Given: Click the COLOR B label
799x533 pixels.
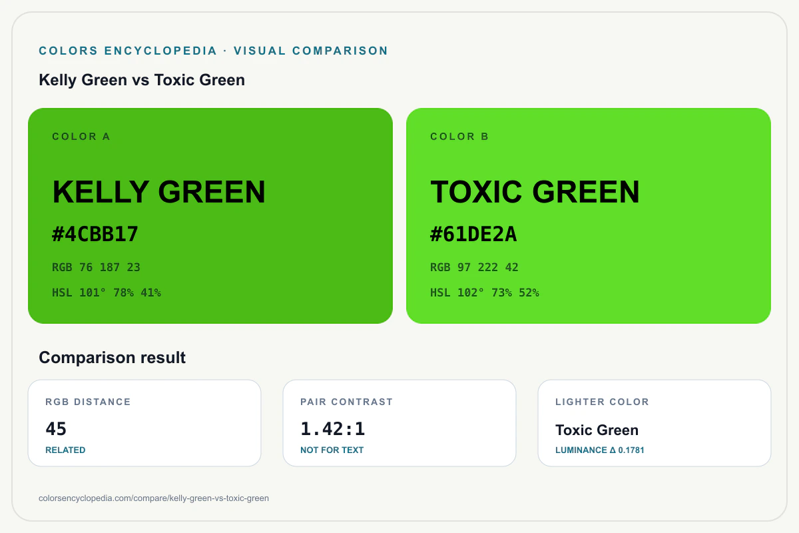Looking at the screenshot, I should (459, 137).
